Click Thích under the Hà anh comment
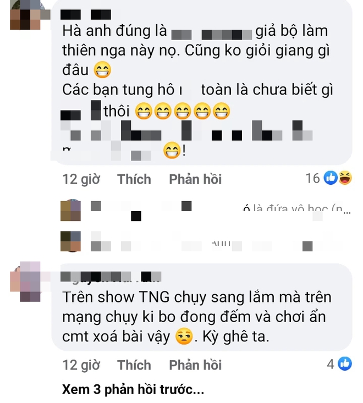 [134, 179]
